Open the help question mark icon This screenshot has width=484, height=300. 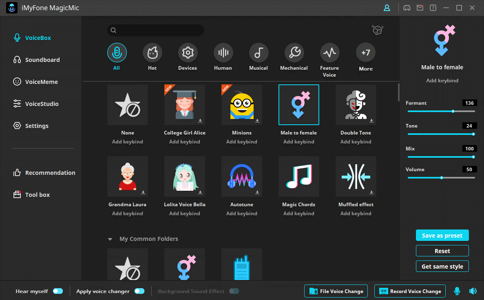433,7
